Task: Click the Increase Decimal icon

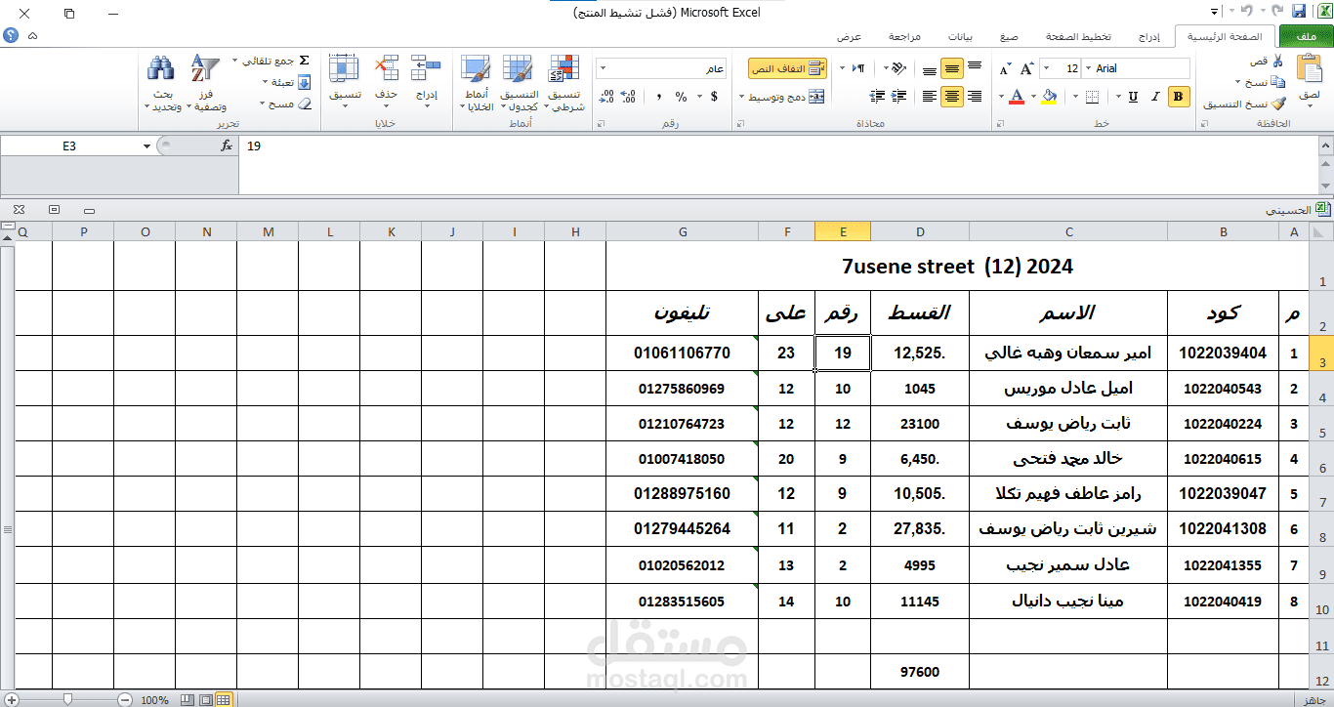Action: pyautogui.click(x=630, y=97)
